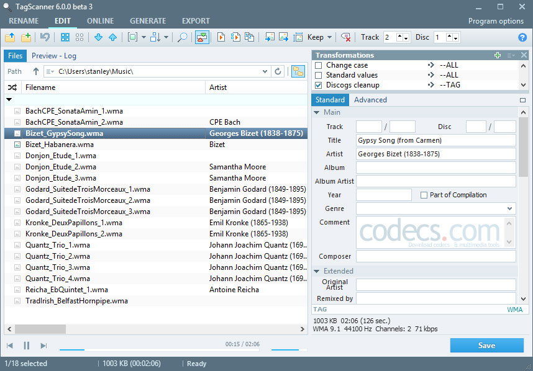533x371 pixels.
Task: Select all files icon
Action: (65, 37)
